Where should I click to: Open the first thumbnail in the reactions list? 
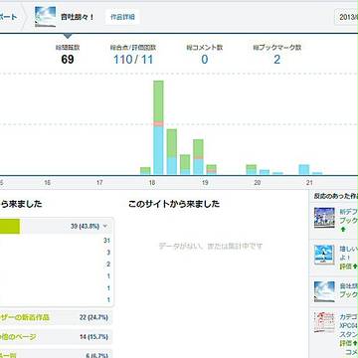[x=324, y=218]
